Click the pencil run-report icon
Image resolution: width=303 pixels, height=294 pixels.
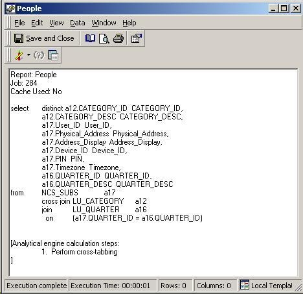click(19, 55)
